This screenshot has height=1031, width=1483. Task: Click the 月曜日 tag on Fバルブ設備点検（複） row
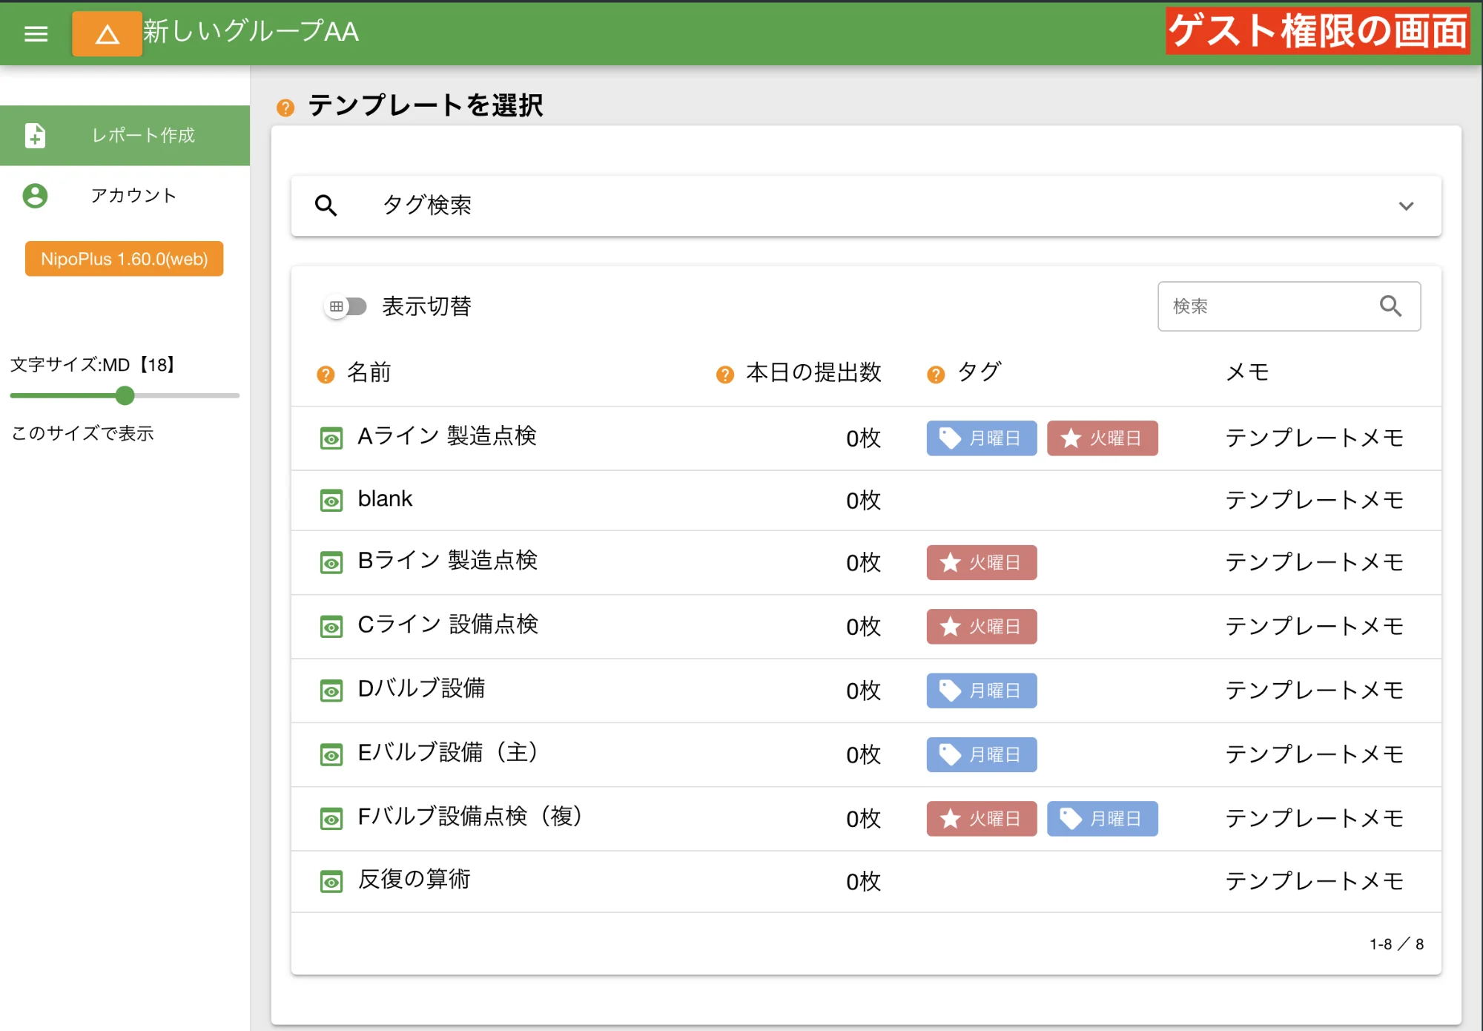[1102, 819]
